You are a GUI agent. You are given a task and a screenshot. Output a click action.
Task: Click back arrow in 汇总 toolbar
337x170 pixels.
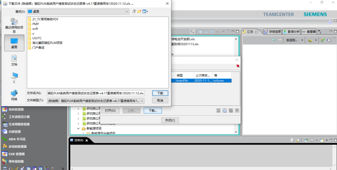coord(274,40)
